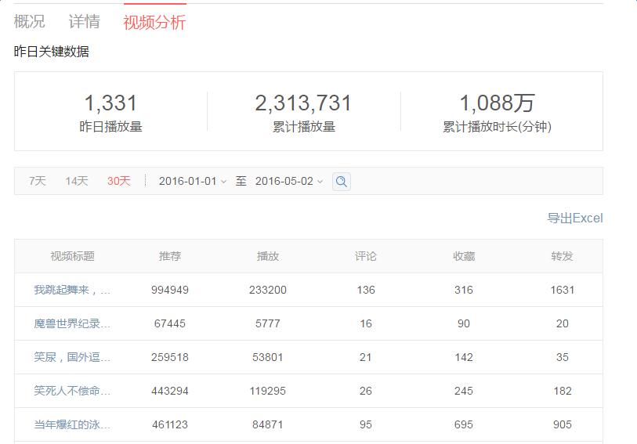Click favorites value 695
The width and height of the screenshot is (637, 444).
tap(464, 424)
